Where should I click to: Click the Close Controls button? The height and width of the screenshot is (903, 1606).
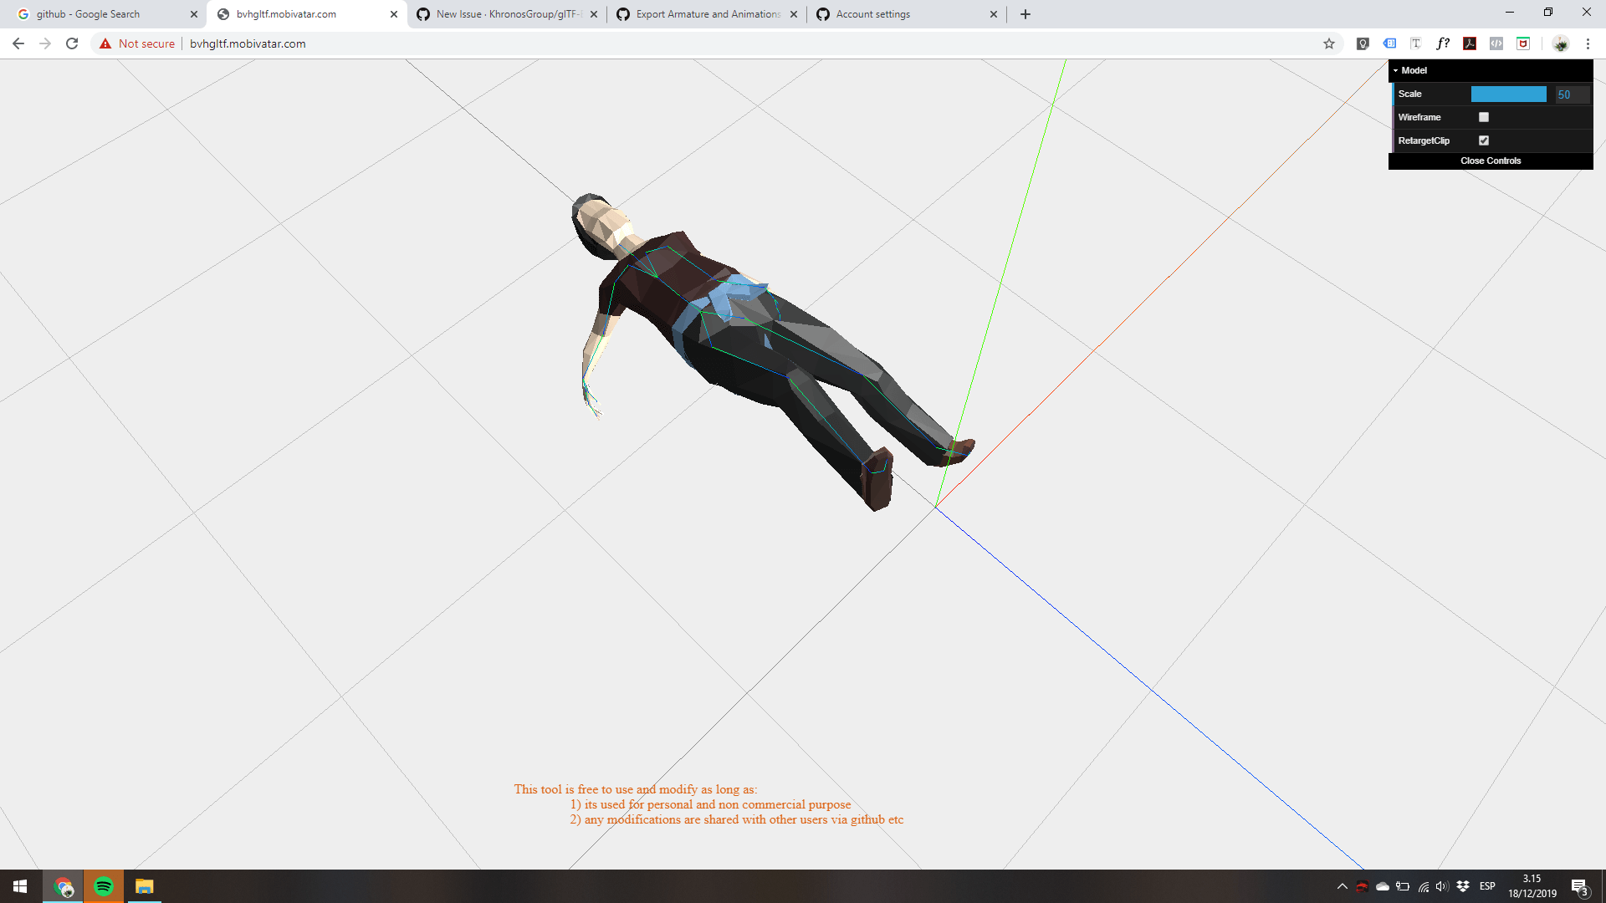(x=1491, y=161)
